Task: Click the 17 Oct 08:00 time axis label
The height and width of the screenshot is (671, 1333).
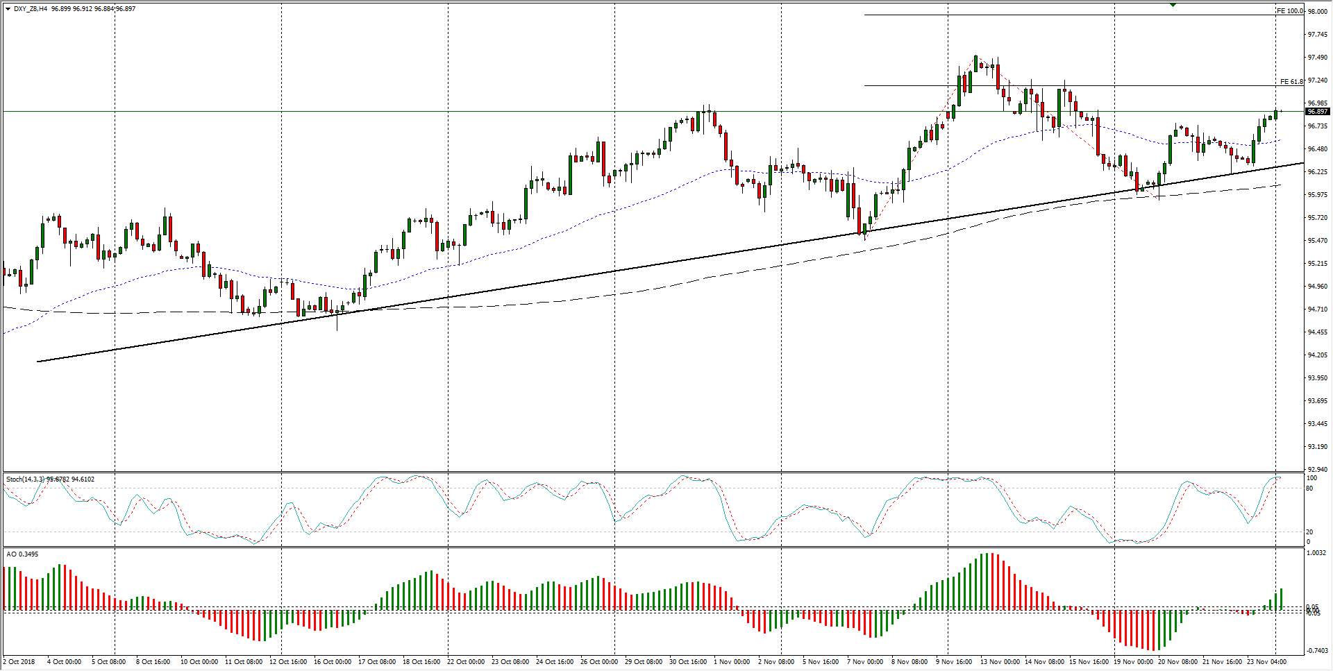Action: click(x=377, y=662)
